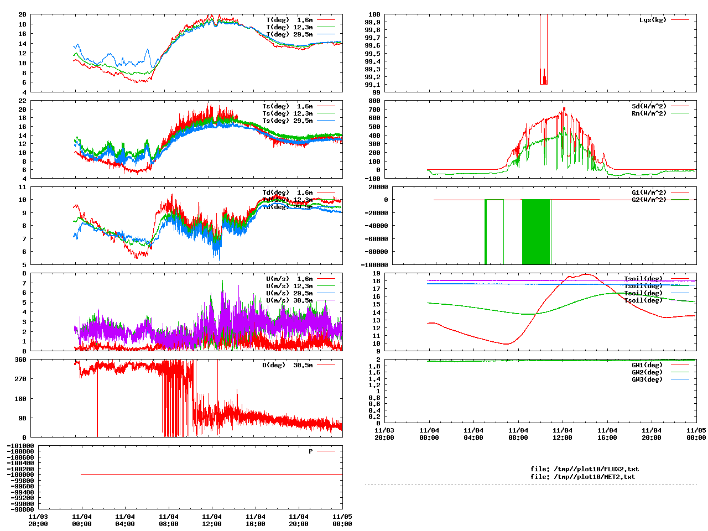This screenshot has width=708, height=531.
Task: Select the 'GW2(deg)' legend label
Action: pyautogui.click(x=647, y=372)
